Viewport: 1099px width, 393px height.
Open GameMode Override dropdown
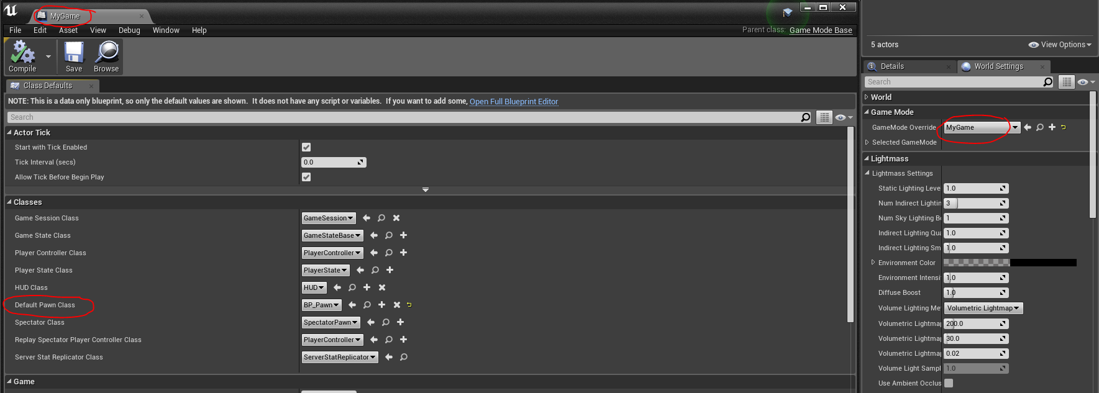click(x=982, y=127)
